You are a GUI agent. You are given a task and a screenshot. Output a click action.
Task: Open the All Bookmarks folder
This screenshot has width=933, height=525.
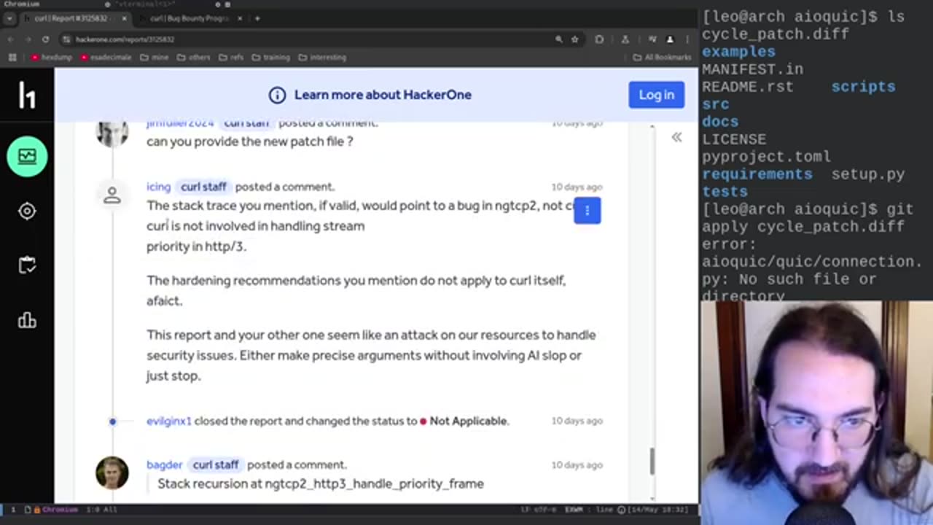point(662,58)
